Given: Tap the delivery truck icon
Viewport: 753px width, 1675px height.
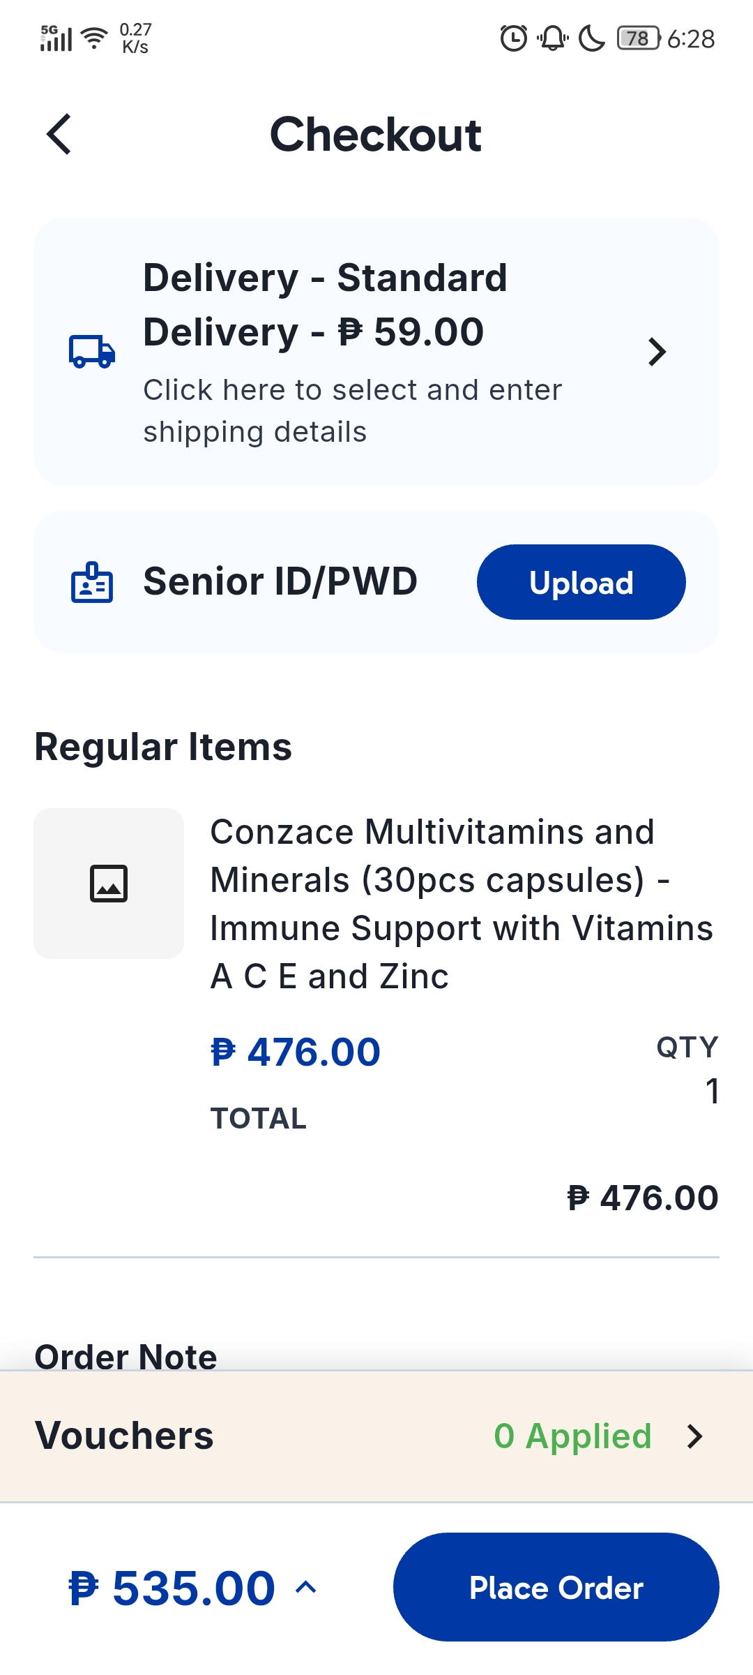Looking at the screenshot, I should click(92, 352).
